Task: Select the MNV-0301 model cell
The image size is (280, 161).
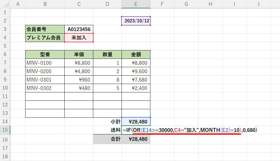Action: tap(45, 80)
